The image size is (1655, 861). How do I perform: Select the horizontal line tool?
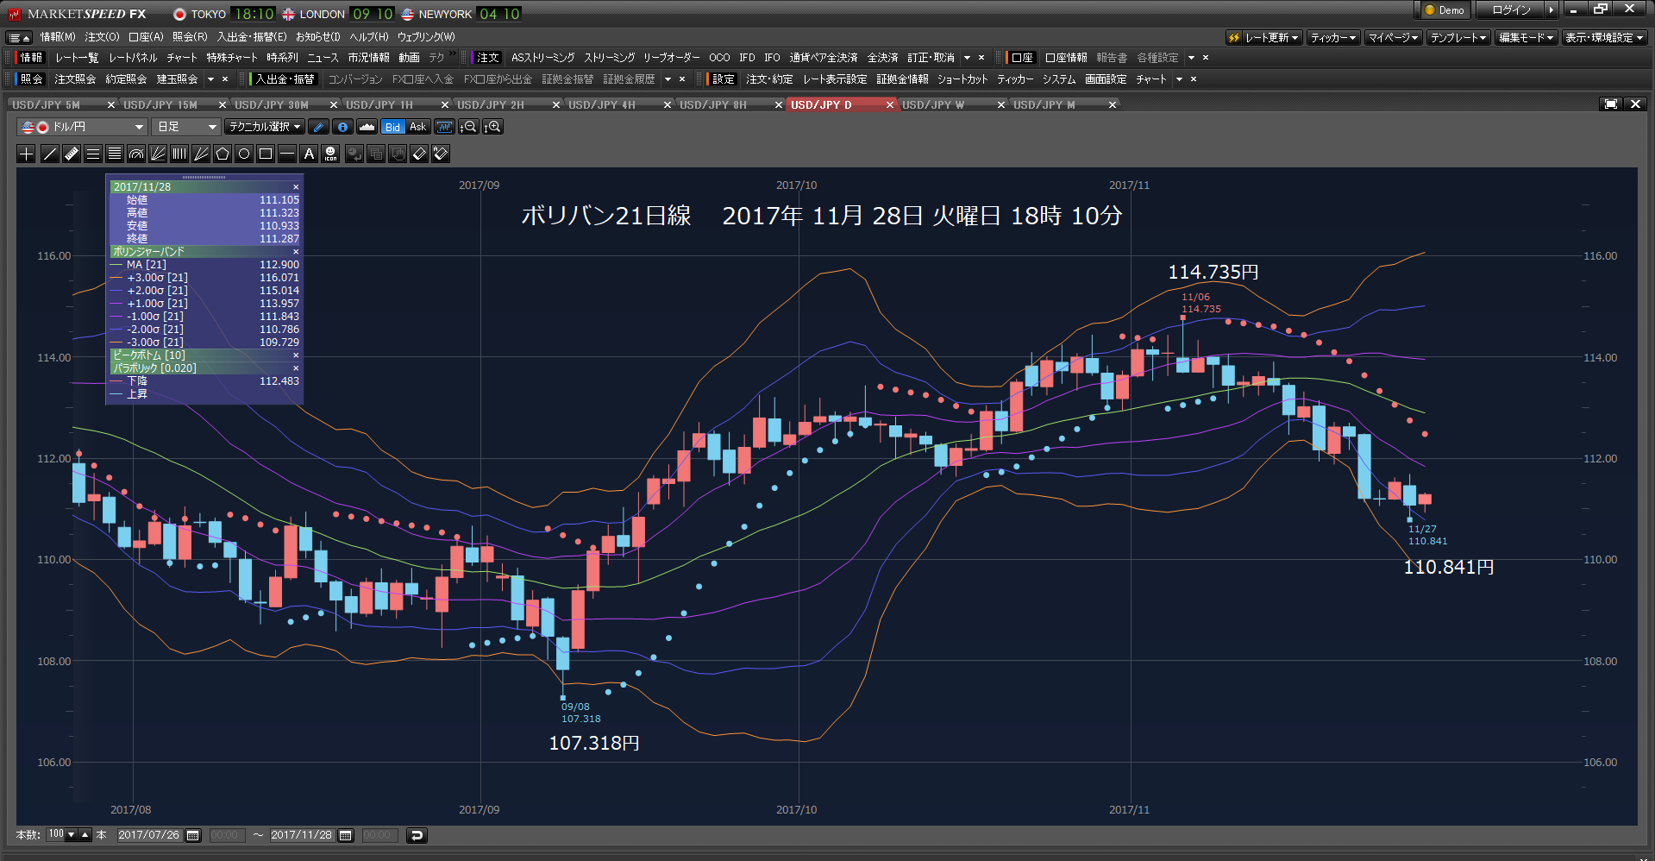click(287, 154)
